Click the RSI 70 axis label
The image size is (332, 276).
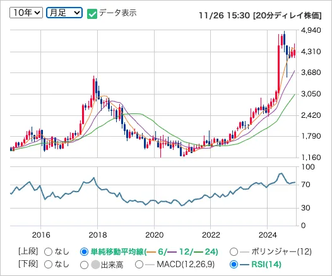click(x=305, y=185)
